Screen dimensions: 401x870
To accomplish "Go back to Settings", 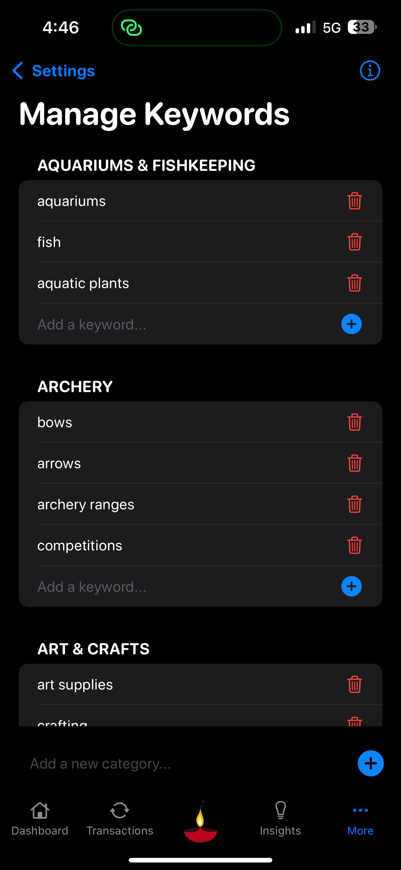I will pos(54,71).
